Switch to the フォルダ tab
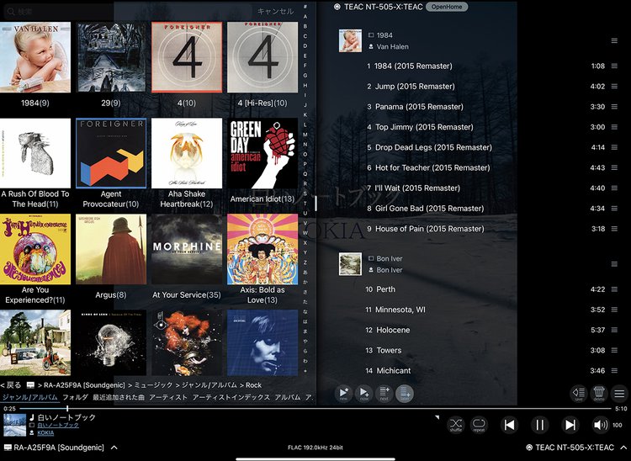The height and width of the screenshot is (461, 631). tap(75, 397)
